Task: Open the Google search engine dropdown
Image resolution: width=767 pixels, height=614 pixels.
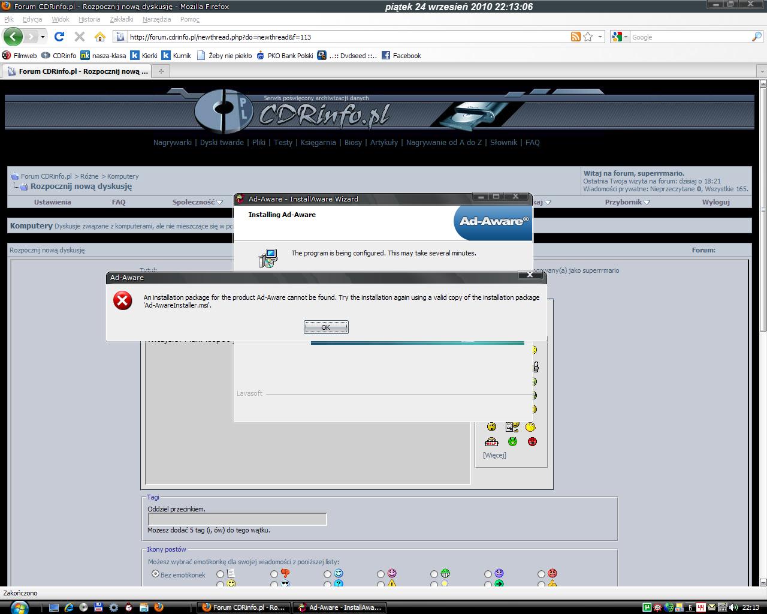Action: [x=626, y=37]
